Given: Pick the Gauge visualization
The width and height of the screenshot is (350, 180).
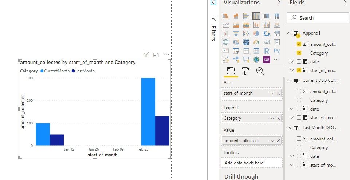Looking at the screenshot, I should pos(256,42).
